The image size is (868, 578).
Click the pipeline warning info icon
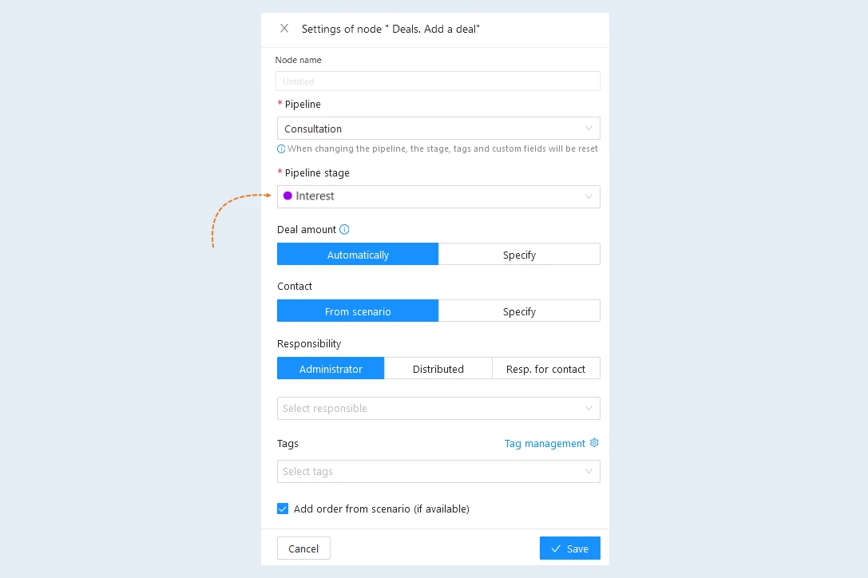[281, 149]
